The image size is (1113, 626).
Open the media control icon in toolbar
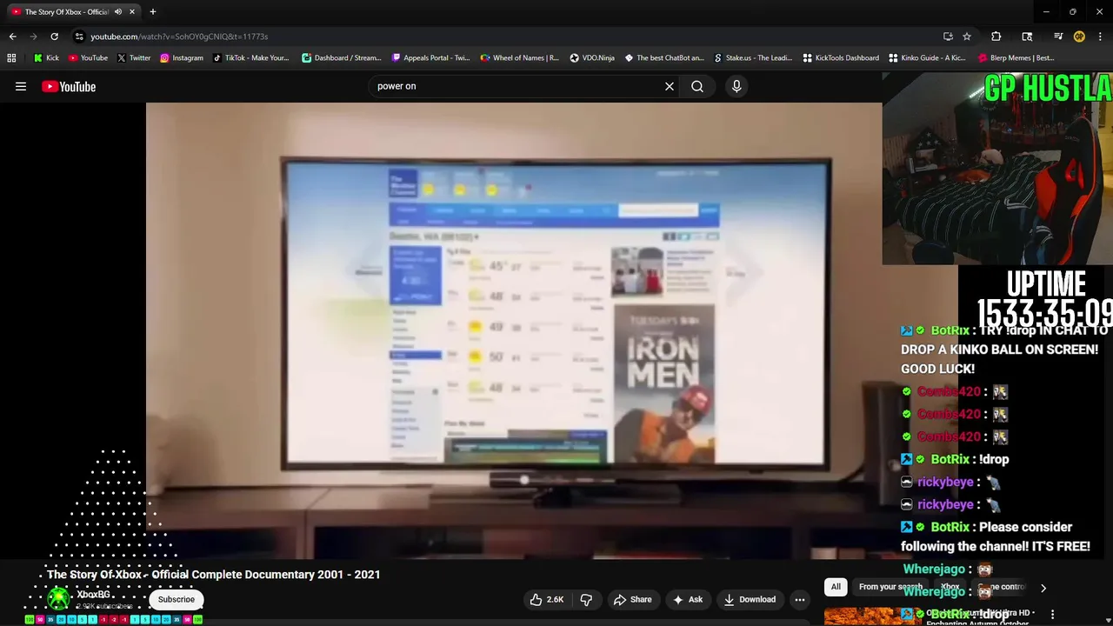[1058, 37]
